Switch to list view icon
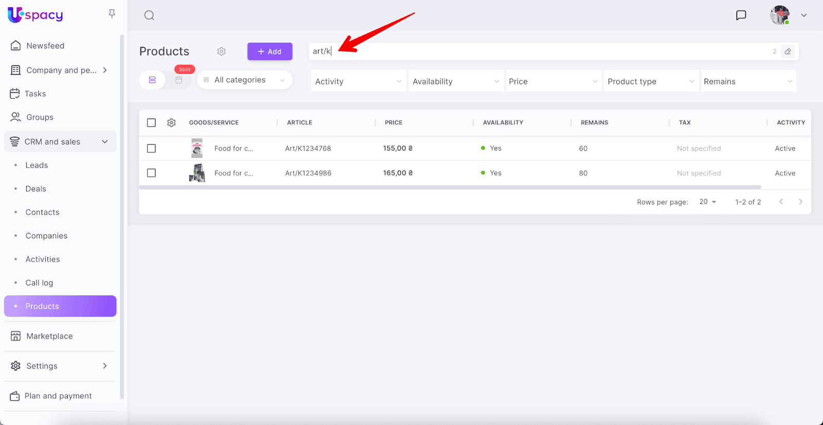Image resolution: width=823 pixels, height=425 pixels. click(x=152, y=80)
